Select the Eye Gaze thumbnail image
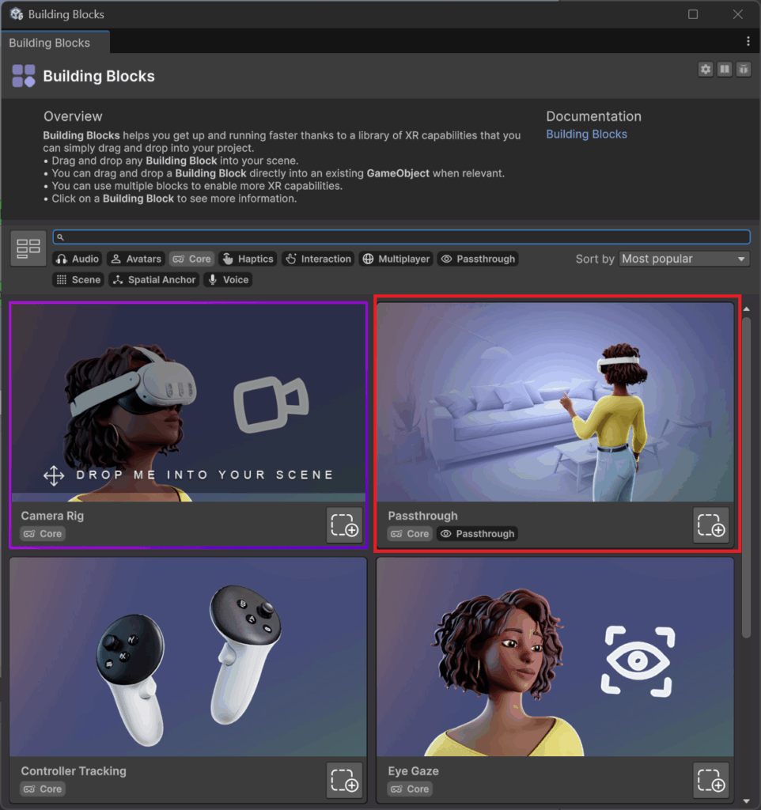 coord(555,657)
